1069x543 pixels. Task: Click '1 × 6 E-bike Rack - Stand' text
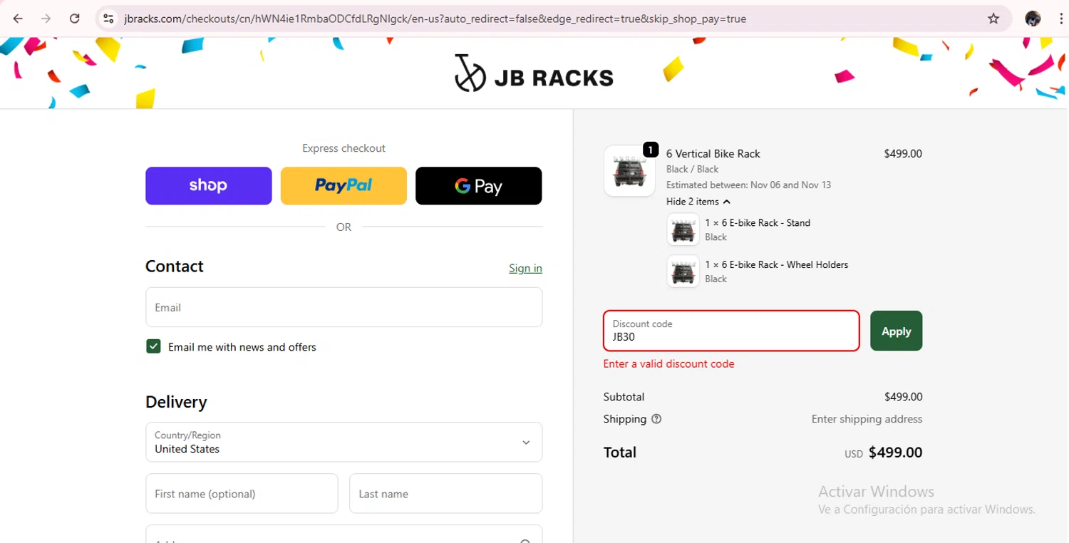758,223
